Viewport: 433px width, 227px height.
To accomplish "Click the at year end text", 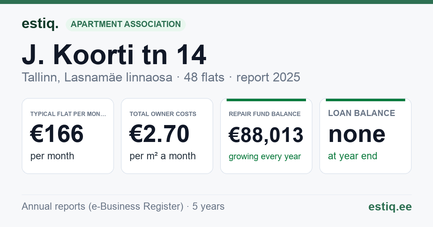I will coord(353,156).
